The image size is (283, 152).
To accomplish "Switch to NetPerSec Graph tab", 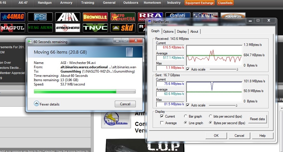I will (155, 31).
